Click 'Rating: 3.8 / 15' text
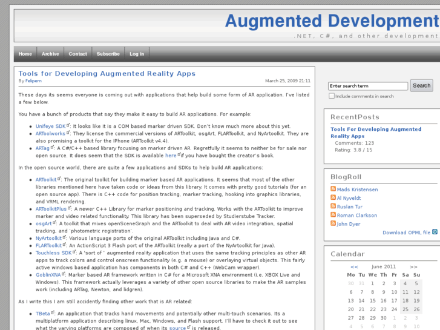The height and width of the screenshot is (330, 440). 353,150
